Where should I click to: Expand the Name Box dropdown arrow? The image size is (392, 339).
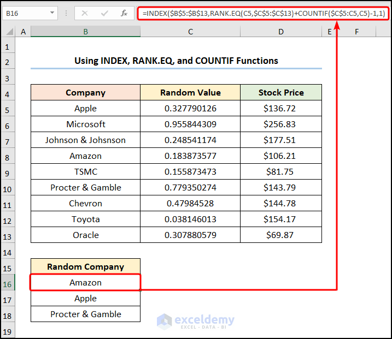[x=52, y=13]
